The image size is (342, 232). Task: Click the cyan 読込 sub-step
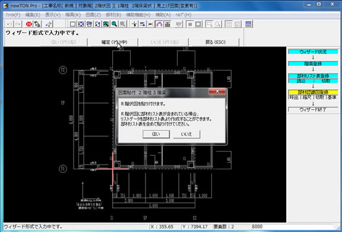tap(301, 81)
